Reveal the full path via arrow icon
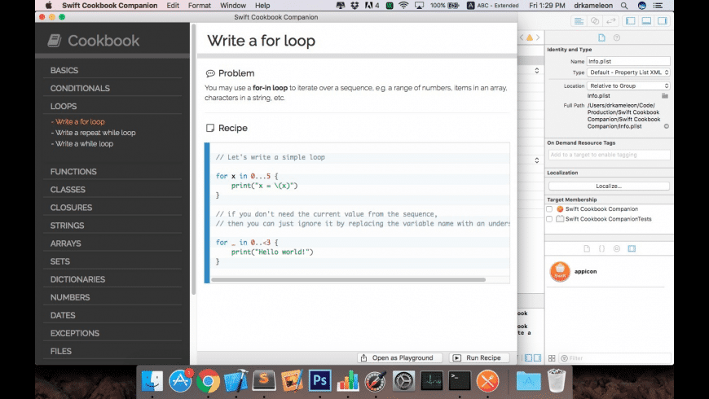The height and width of the screenshot is (399, 709). click(667, 126)
